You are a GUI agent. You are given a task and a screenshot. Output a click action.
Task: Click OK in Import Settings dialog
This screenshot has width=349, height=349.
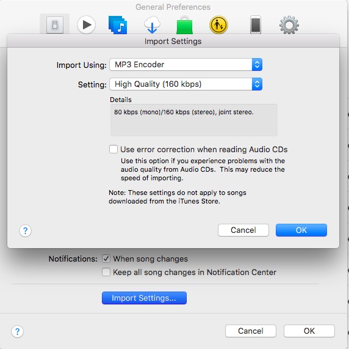pos(301,230)
